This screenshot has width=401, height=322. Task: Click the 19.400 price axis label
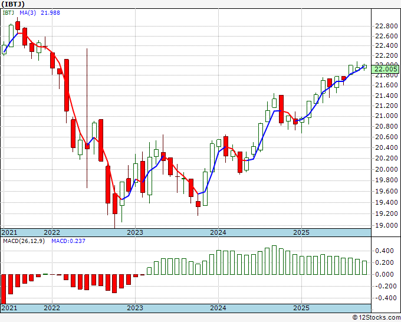pyautogui.click(x=386, y=202)
